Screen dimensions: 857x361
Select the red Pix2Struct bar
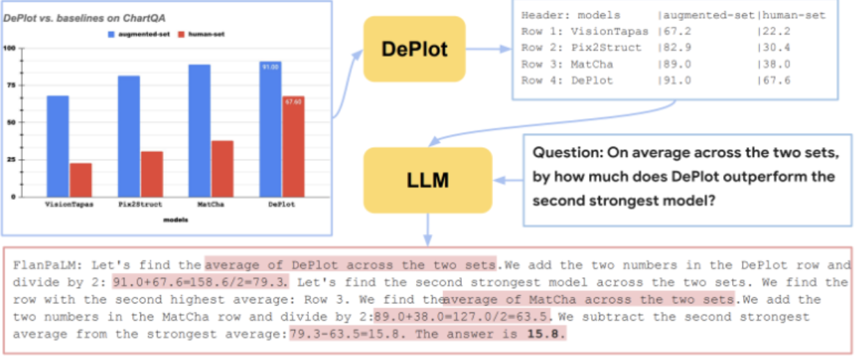[151, 174]
